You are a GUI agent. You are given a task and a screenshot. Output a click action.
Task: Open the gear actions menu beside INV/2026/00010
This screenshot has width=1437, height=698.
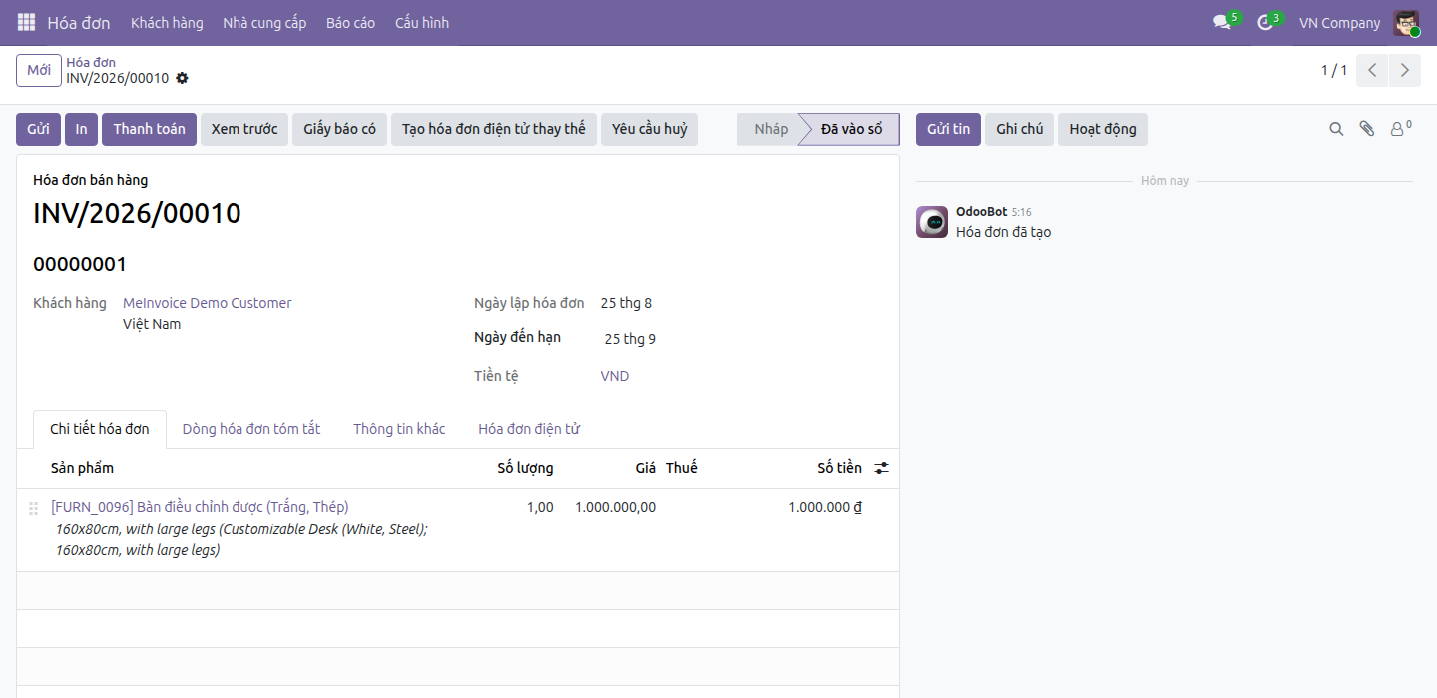pyautogui.click(x=182, y=78)
